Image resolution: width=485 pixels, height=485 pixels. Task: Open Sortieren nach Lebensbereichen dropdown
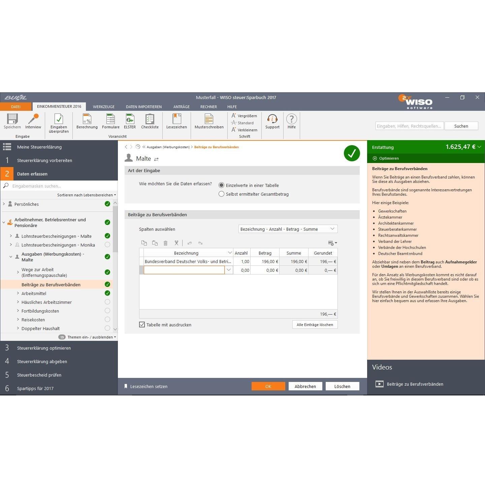pos(87,195)
